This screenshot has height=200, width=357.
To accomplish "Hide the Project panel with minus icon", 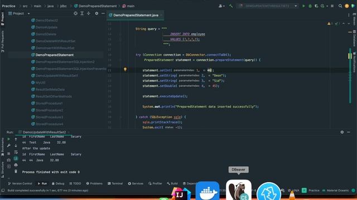I will click(103, 13).
